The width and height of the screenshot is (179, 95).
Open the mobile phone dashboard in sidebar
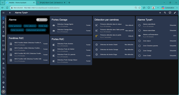[3, 18]
